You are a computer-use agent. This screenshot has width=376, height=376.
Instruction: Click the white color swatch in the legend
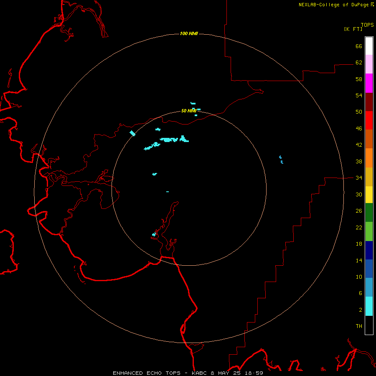tap(369, 46)
